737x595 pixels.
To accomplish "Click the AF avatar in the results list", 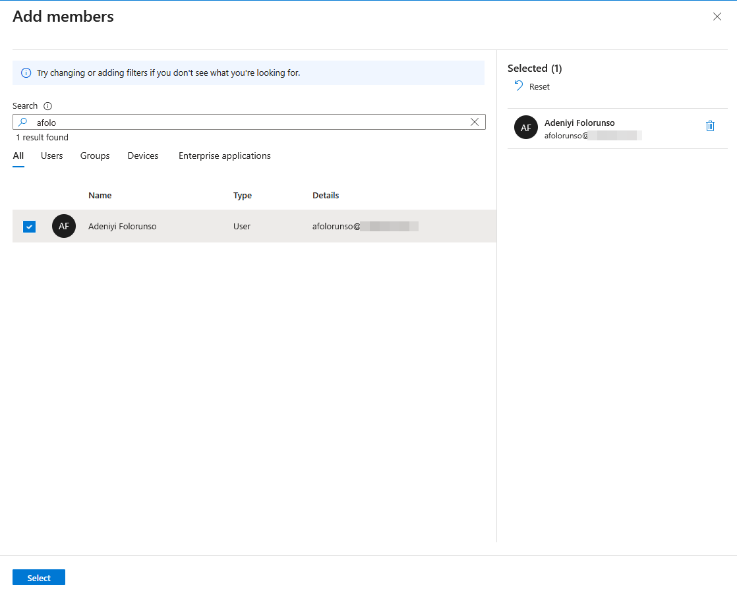I will click(x=64, y=226).
